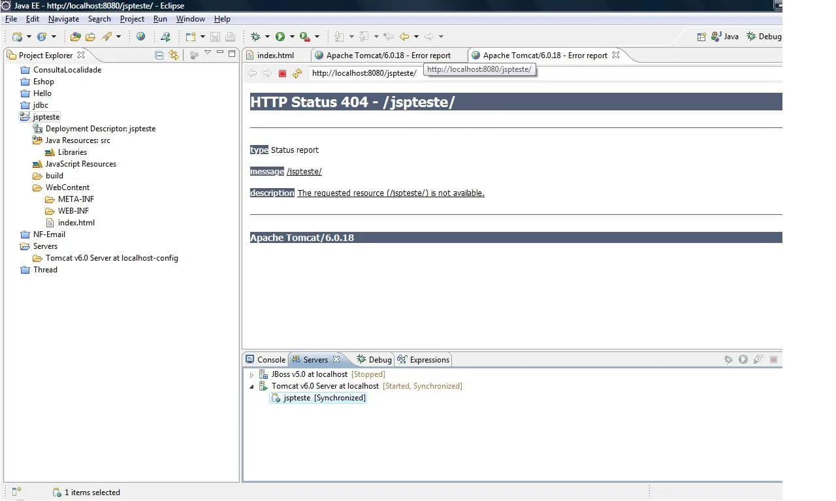Select index.html in Project Explorer tree
Screen dimensions: 836x501
click(x=76, y=223)
